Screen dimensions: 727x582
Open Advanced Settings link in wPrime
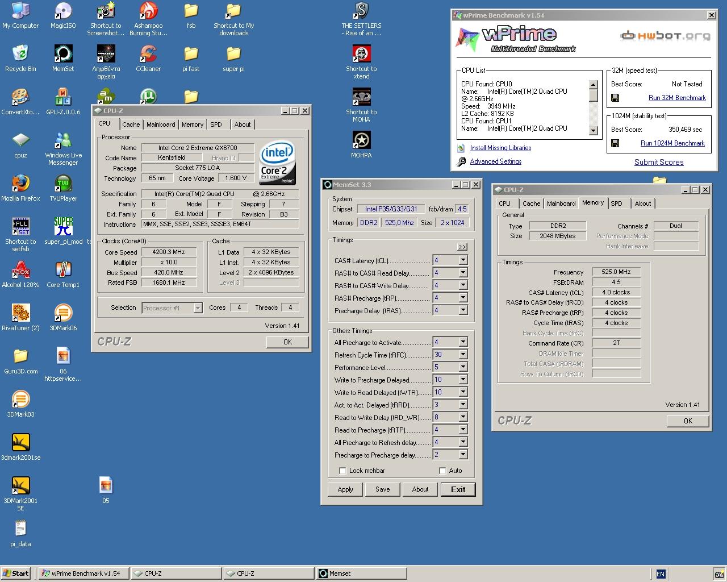point(495,161)
